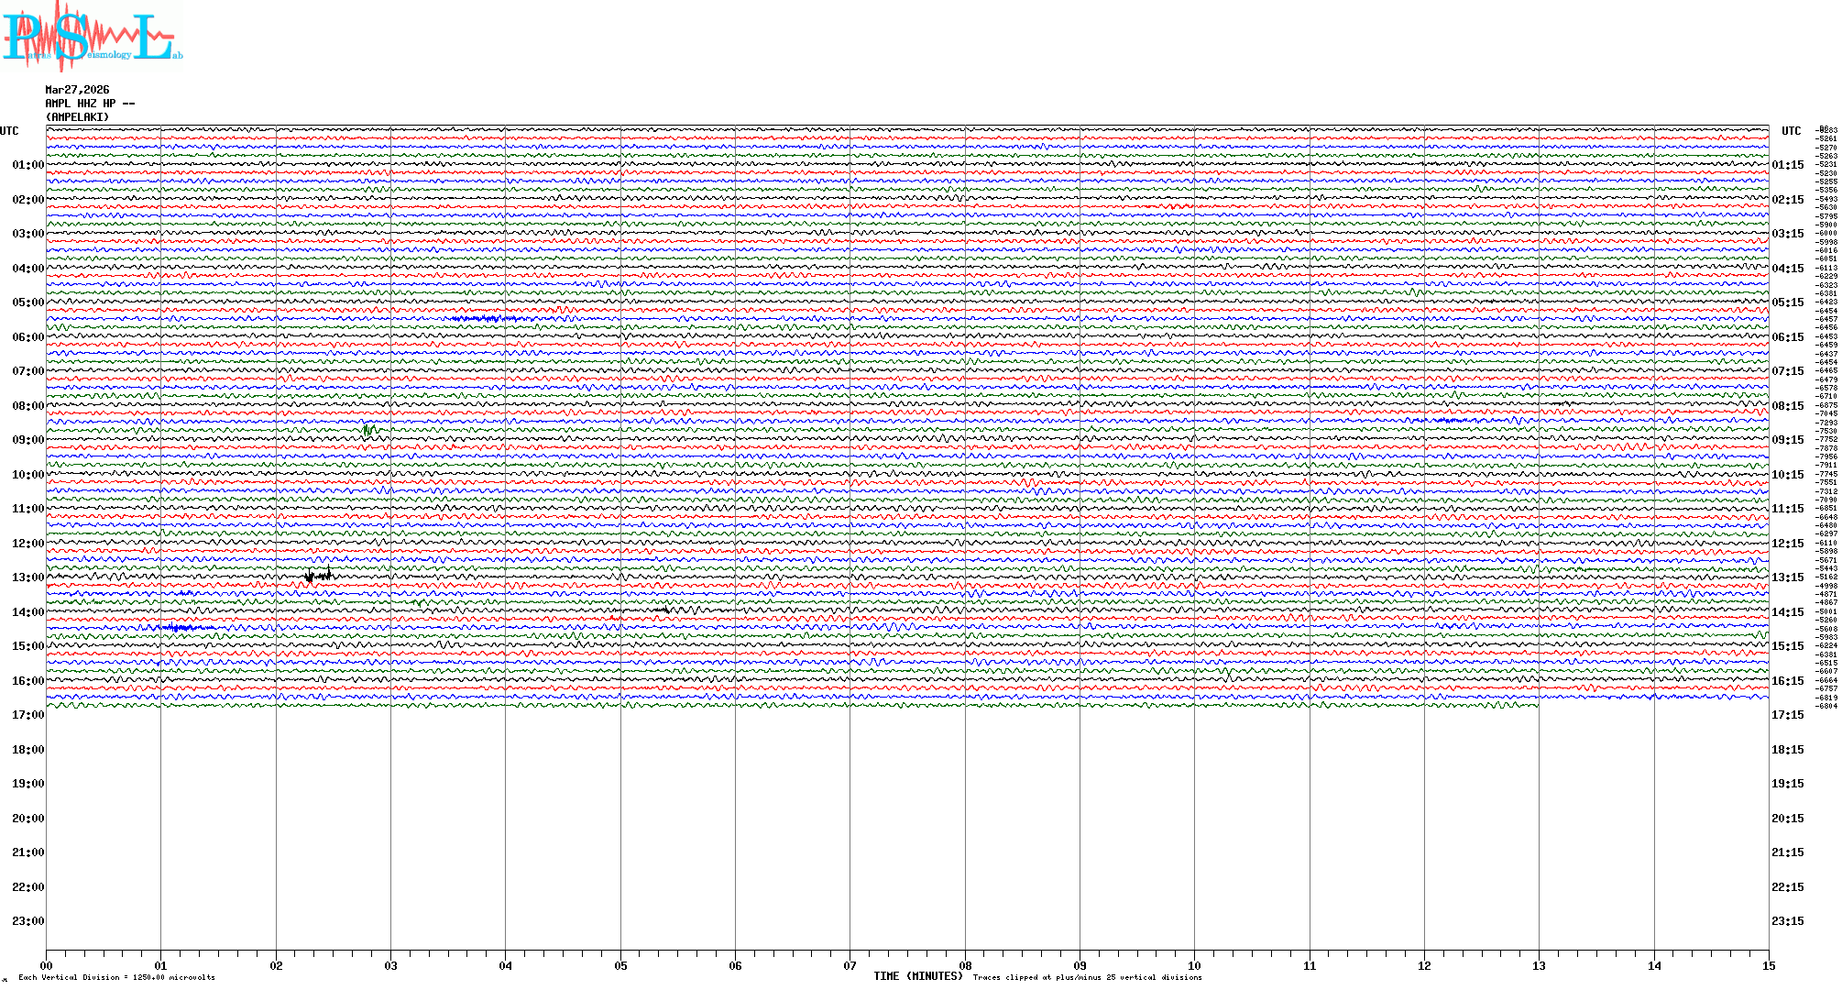Click minute 13 on the bottom axis

(1539, 965)
